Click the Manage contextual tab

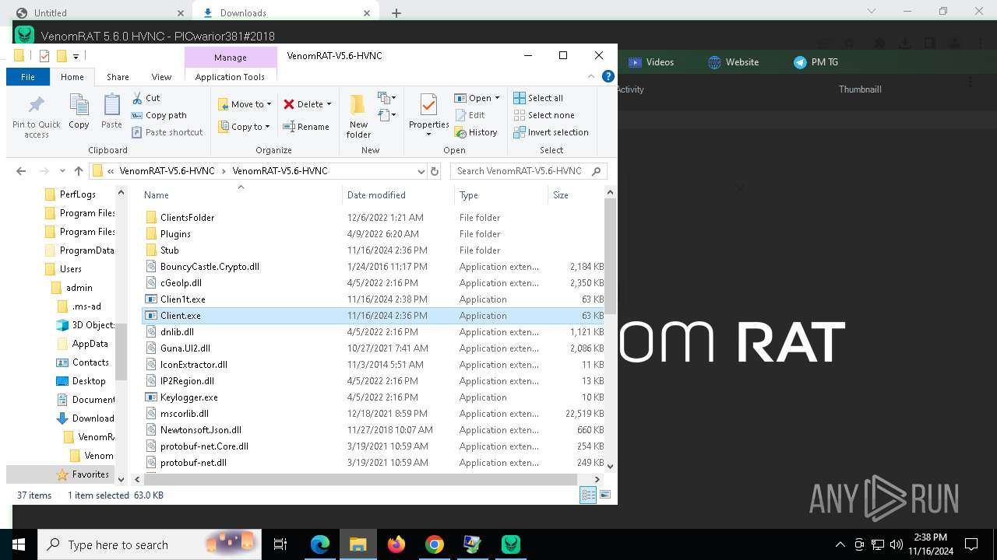(231, 58)
